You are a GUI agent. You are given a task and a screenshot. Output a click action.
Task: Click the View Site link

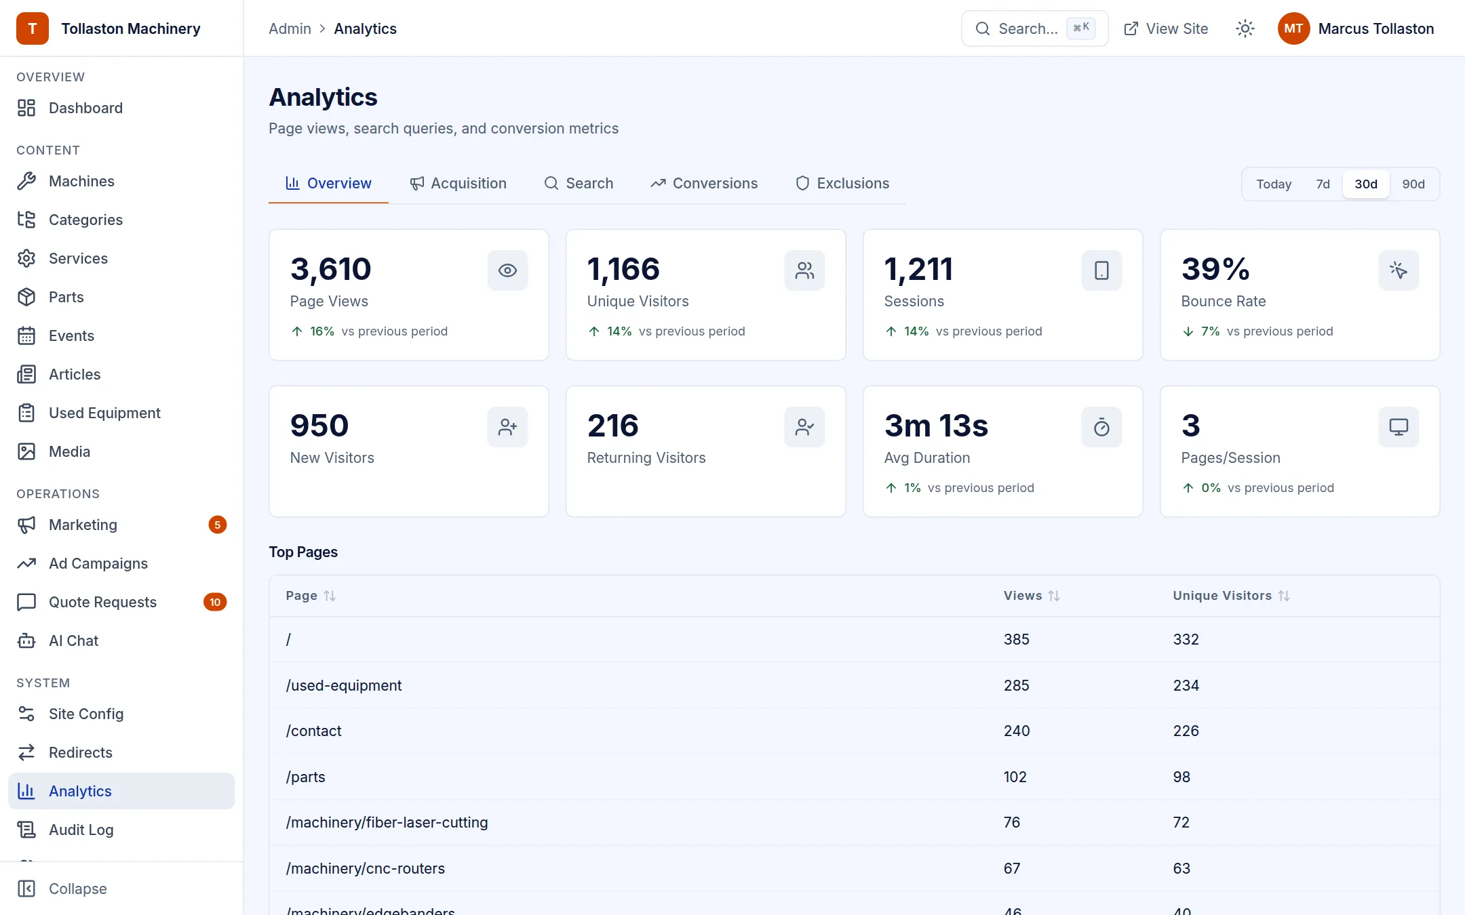[x=1166, y=28]
